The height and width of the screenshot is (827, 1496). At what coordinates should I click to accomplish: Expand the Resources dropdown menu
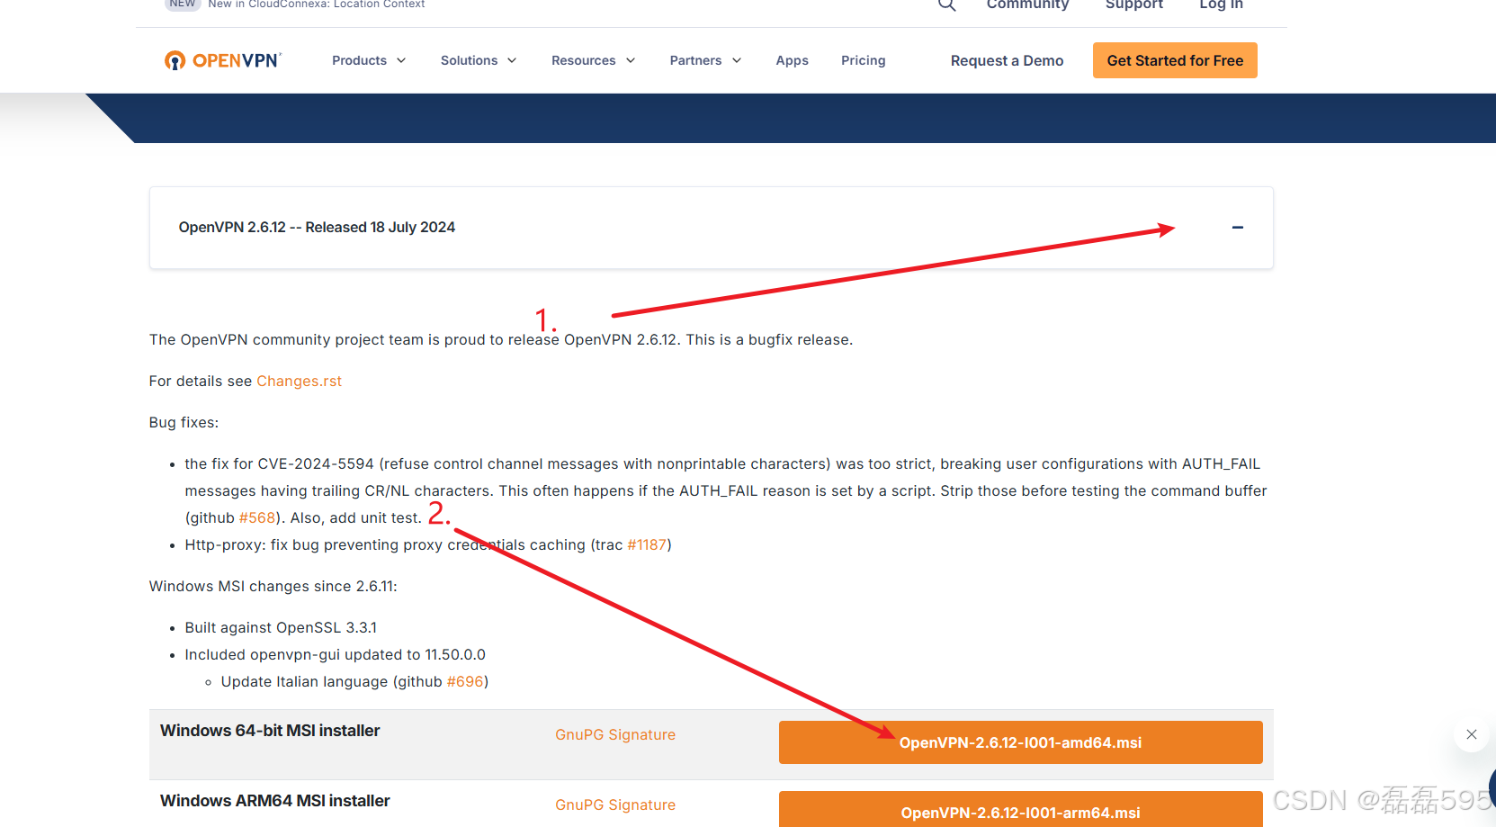(x=594, y=60)
